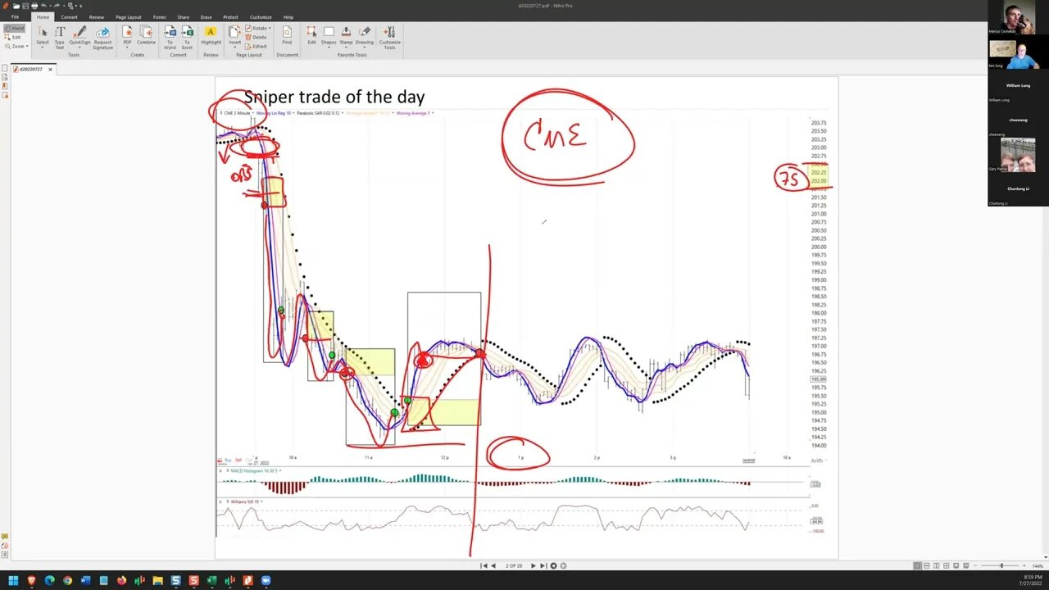Expand the QuickSign dropdown arrow

79,47
